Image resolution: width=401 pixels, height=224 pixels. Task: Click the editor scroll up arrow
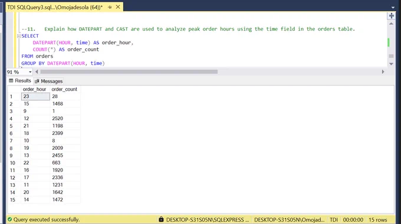391,24
